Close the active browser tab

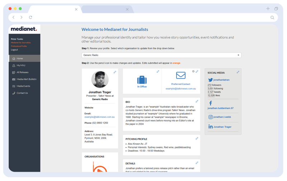[x=76, y=9]
